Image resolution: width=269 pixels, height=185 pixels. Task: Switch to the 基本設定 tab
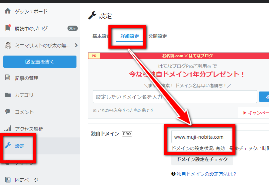(101, 36)
